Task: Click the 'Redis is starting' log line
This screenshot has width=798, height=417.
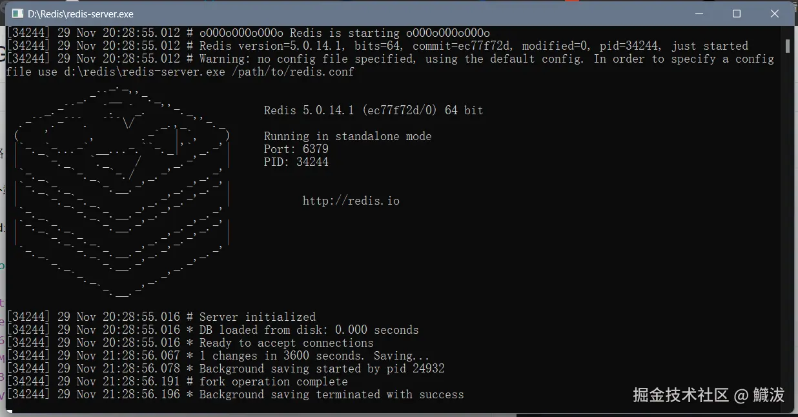Action: coord(248,33)
